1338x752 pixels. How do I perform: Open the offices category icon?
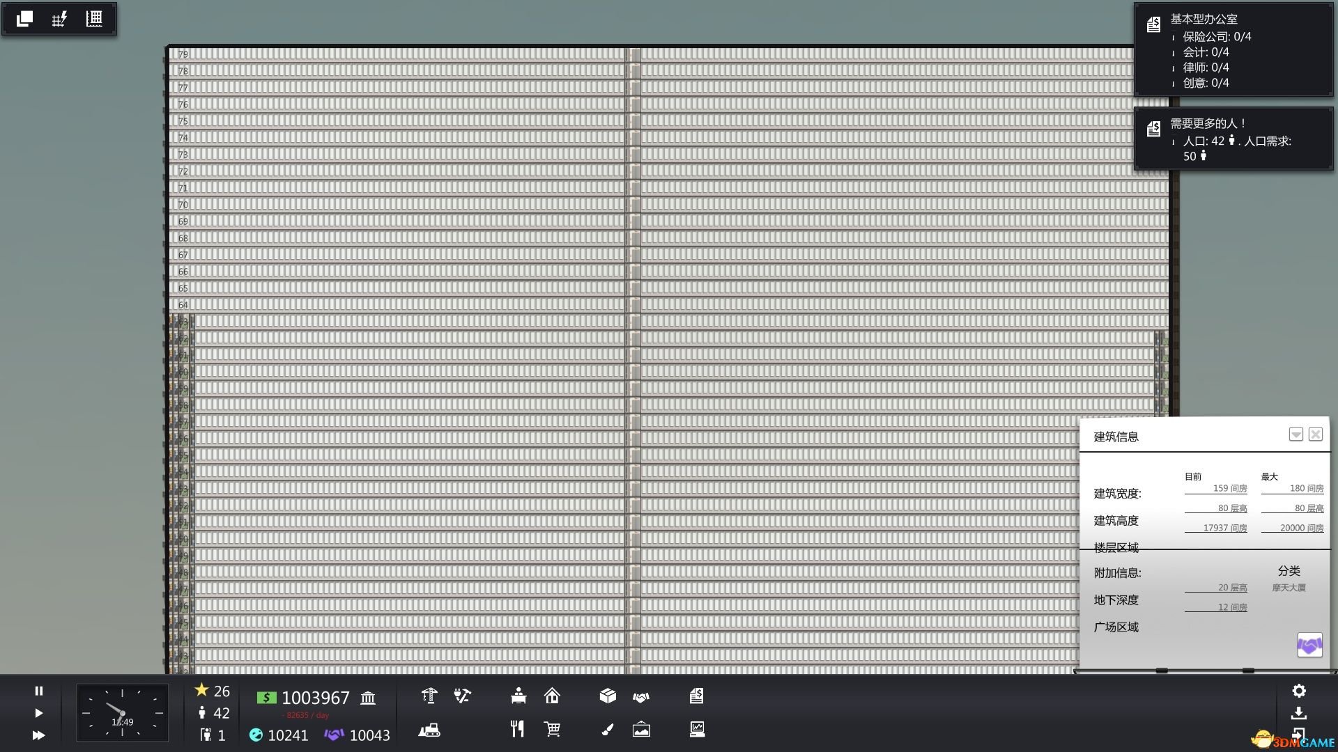coord(518,696)
